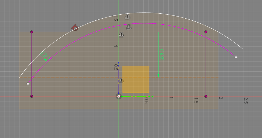The image size is (262, 138).
Task: Click the arrowhead of the 0.925 dimension
Action: coord(158,76)
